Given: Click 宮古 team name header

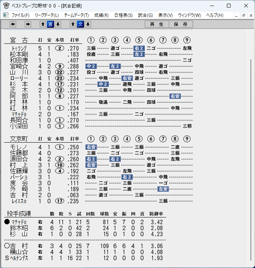Looking at the screenshot, I should point(19,40).
